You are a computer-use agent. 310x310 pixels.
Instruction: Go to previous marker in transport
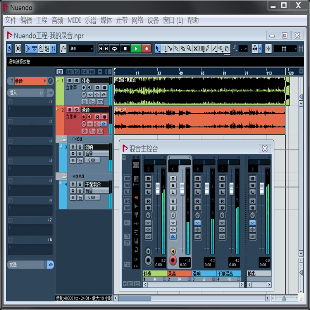[x=101, y=49]
